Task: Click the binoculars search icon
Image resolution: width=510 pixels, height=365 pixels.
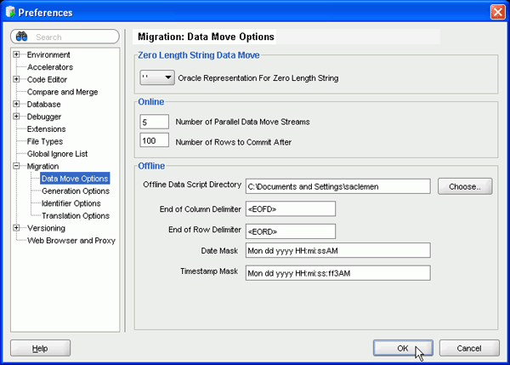Action: point(21,37)
